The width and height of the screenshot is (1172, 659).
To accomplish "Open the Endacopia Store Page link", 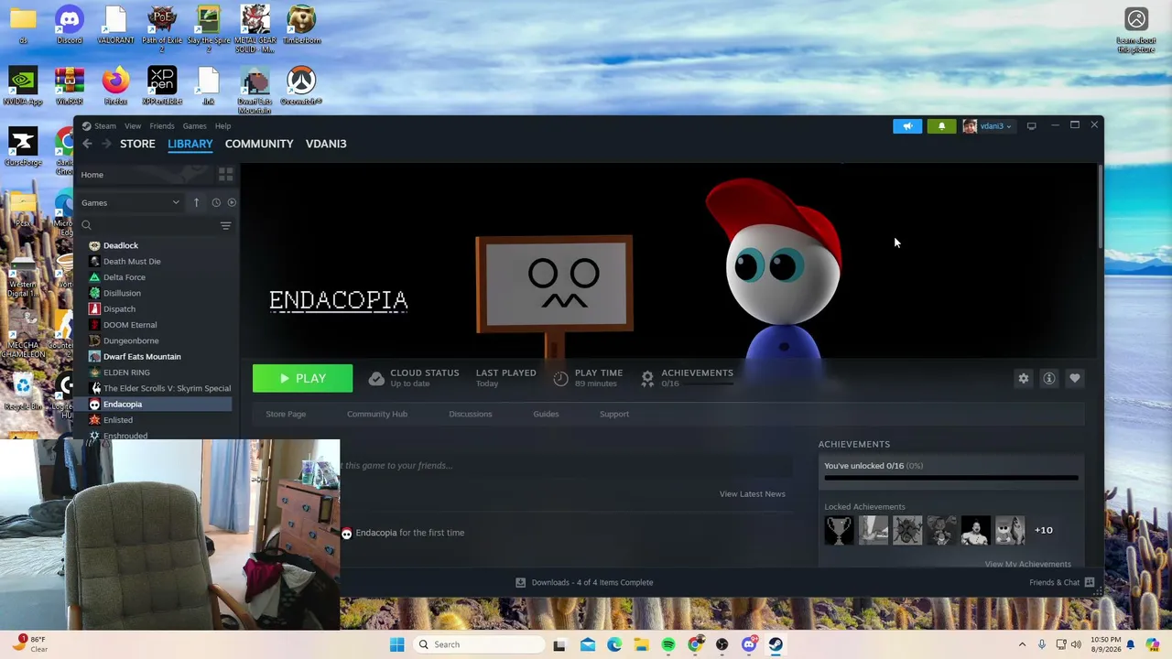I will click(286, 414).
